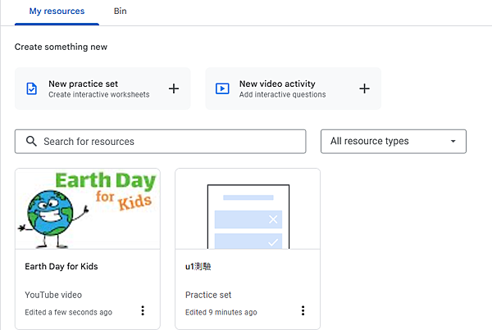Click the New practice set card
This screenshot has height=330, width=492.
(x=102, y=88)
